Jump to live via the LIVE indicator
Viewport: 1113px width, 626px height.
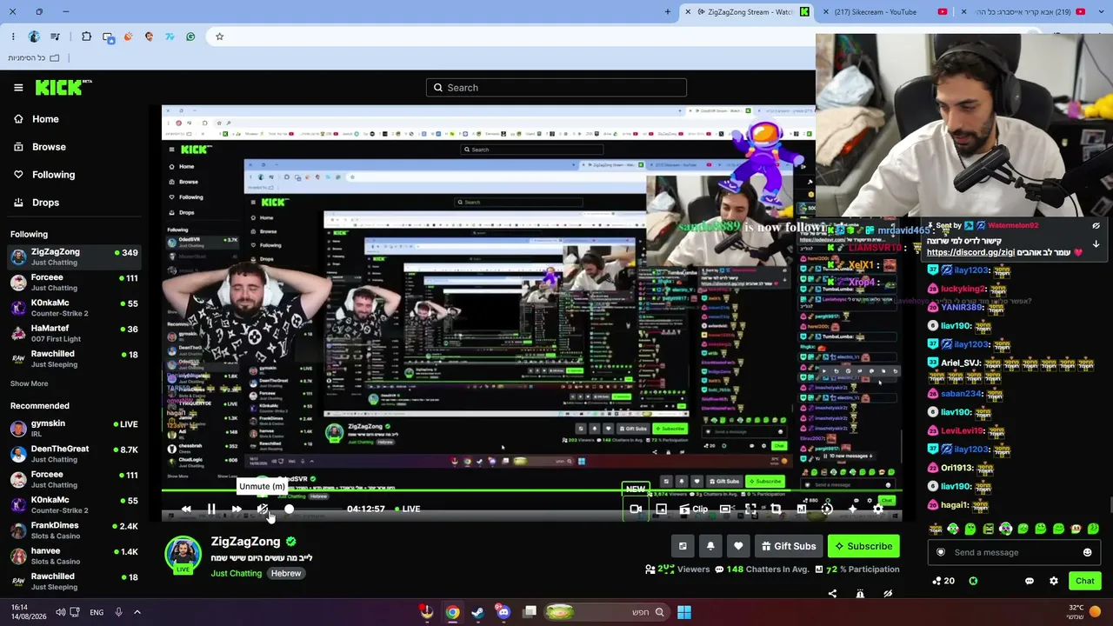408,509
